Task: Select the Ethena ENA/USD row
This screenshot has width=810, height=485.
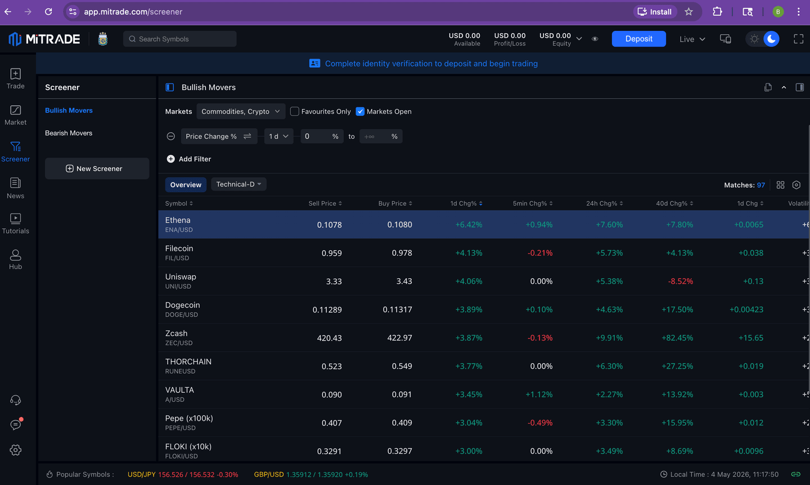Action: [484, 225]
